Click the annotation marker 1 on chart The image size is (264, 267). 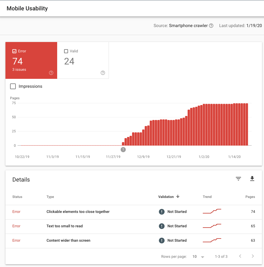click(x=123, y=150)
